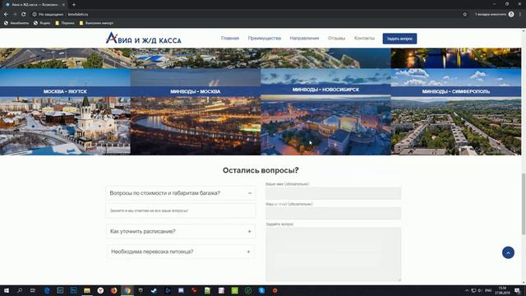Go back using the browser back arrow
The width and height of the screenshot is (526, 296).
pyautogui.click(x=6, y=15)
